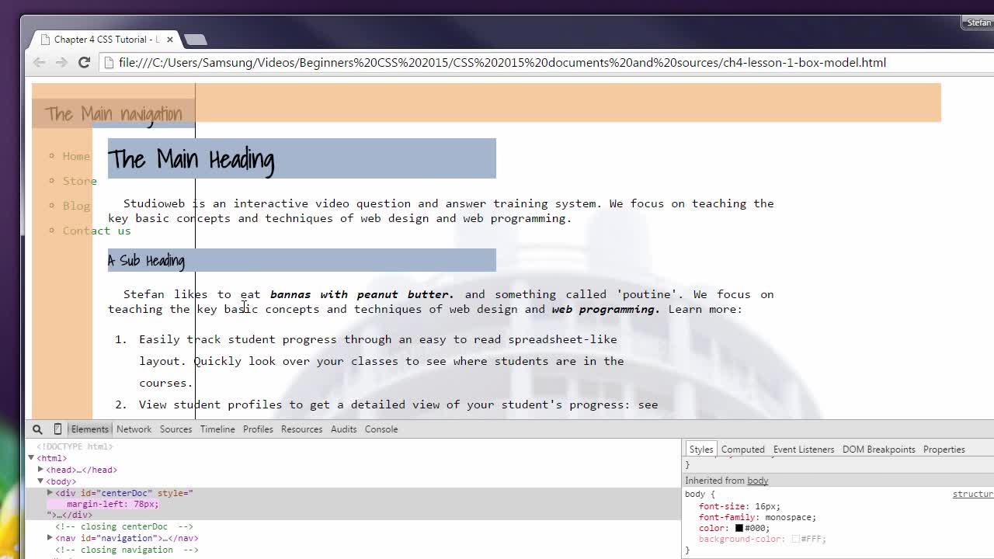The width and height of the screenshot is (994, 559).
Task: Expand the nav navigation node triangle
Action: (x=50, y=538)
